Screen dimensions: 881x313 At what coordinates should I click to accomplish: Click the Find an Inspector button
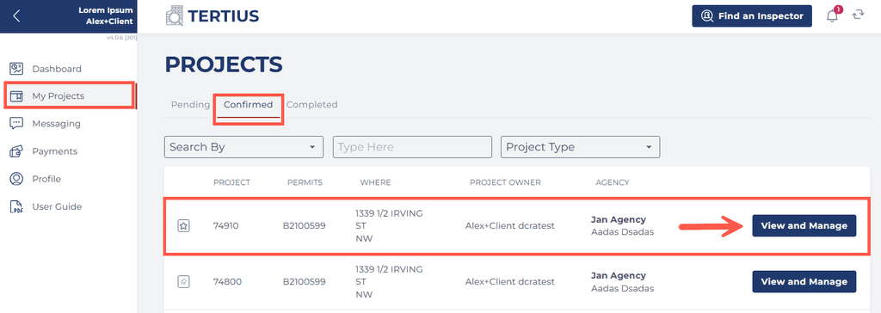pyautogui.click(x=752, y=15)
